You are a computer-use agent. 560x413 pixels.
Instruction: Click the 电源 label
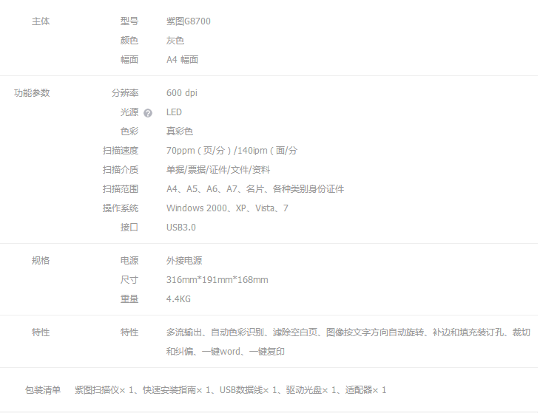click(x=129, y=261)
